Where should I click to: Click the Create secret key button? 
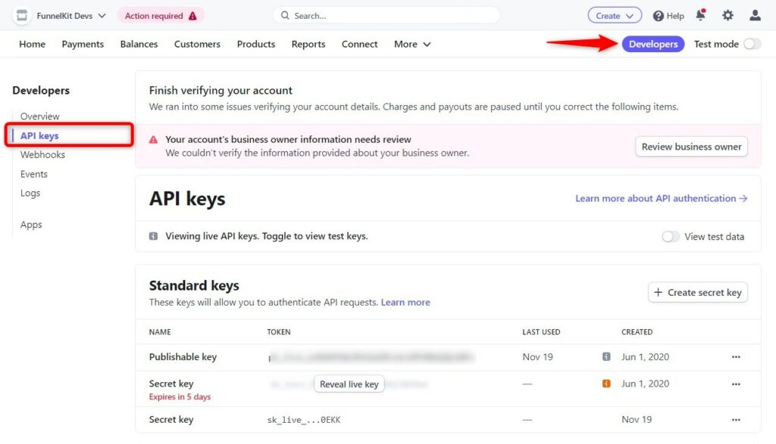698,293
